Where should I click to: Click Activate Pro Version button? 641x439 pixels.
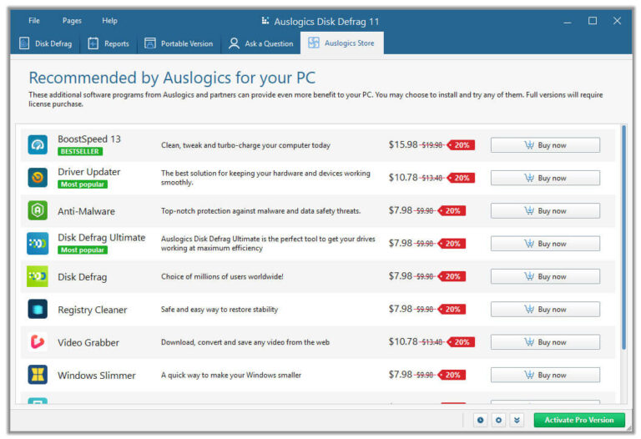pyautogui.click(x=579, y=420)
